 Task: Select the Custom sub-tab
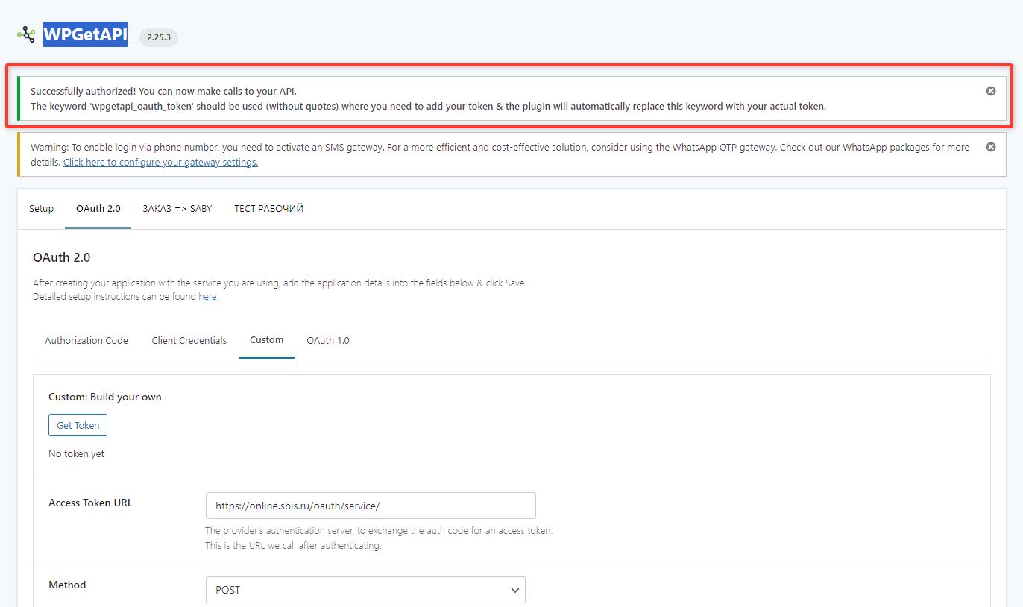click(266, 340)
